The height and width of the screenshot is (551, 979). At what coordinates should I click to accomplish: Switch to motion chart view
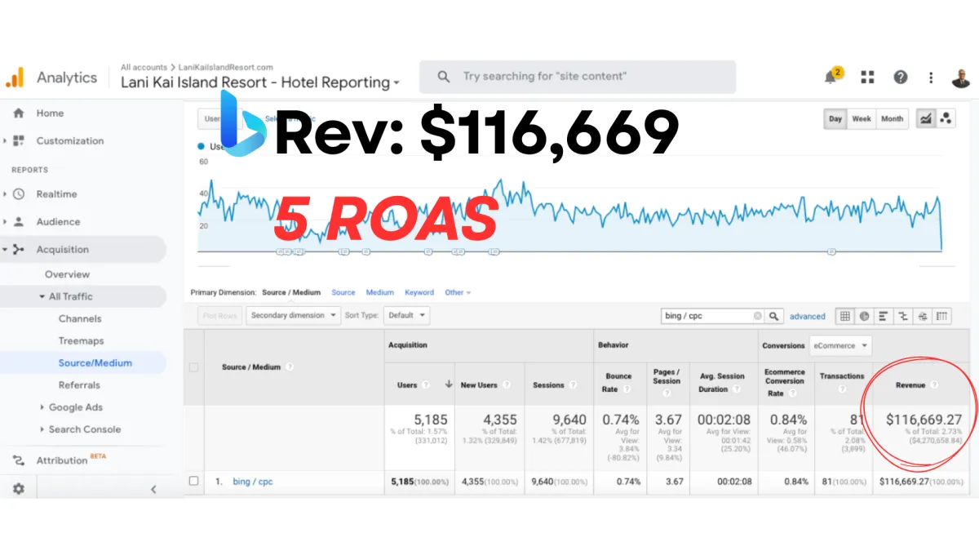click(946, 118)
